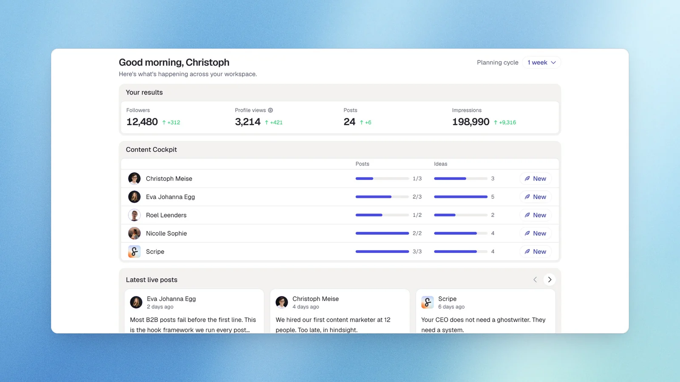Click Christoph Meise's avatar in latest posts
Viewport: 680px width, 382px height.
coord(282,302)
